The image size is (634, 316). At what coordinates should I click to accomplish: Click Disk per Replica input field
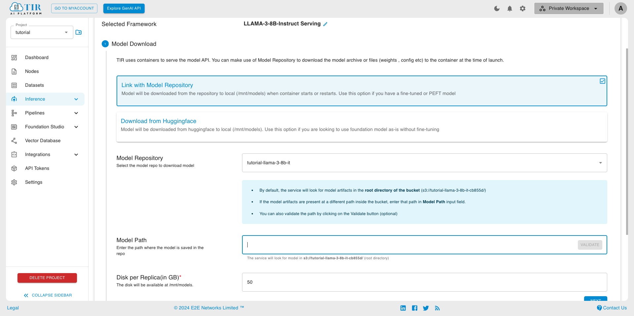click(x=424, y=282)
